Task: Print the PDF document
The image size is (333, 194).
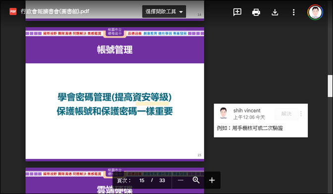Action: pos(256,12)
